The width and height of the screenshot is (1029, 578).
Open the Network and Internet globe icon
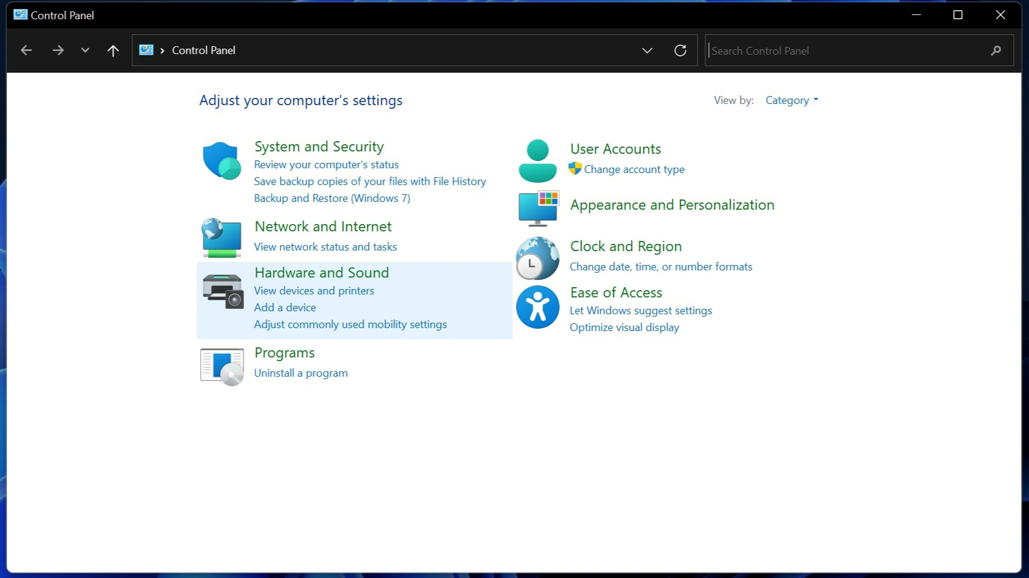221,238
